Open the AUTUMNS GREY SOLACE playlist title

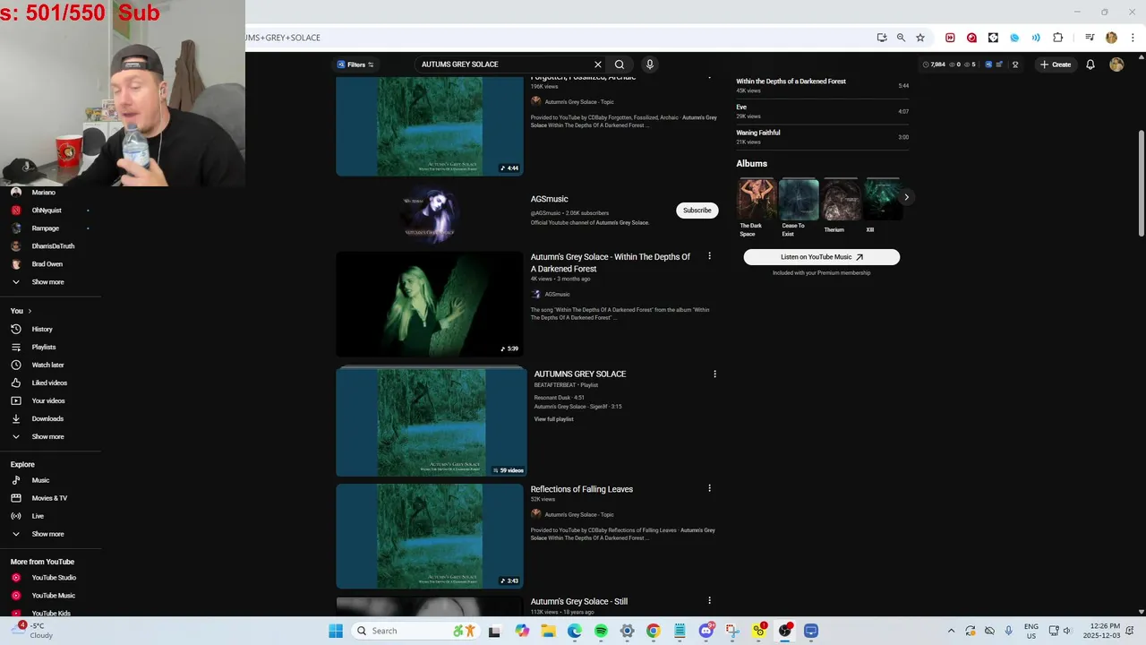579,374
